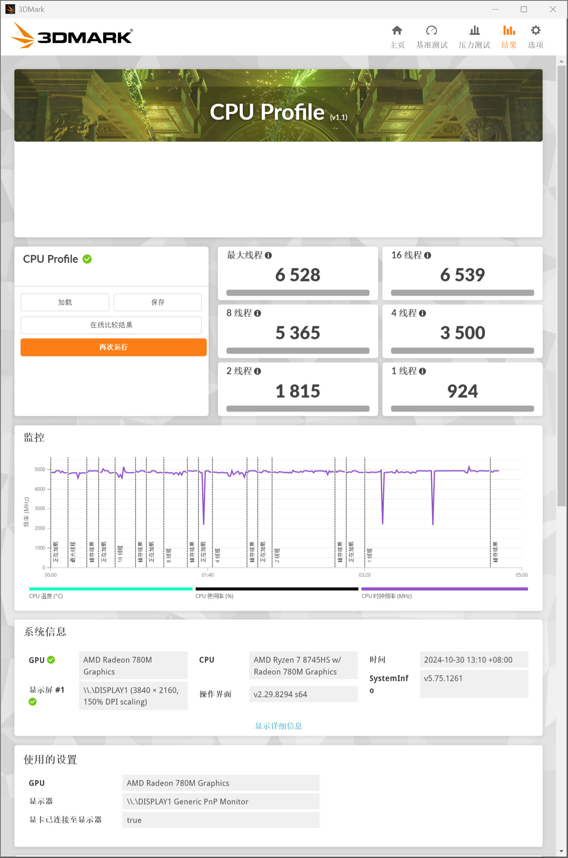Click info icon next to 最大线程
The height and width of the screenshot is (858, 568).
268,256
